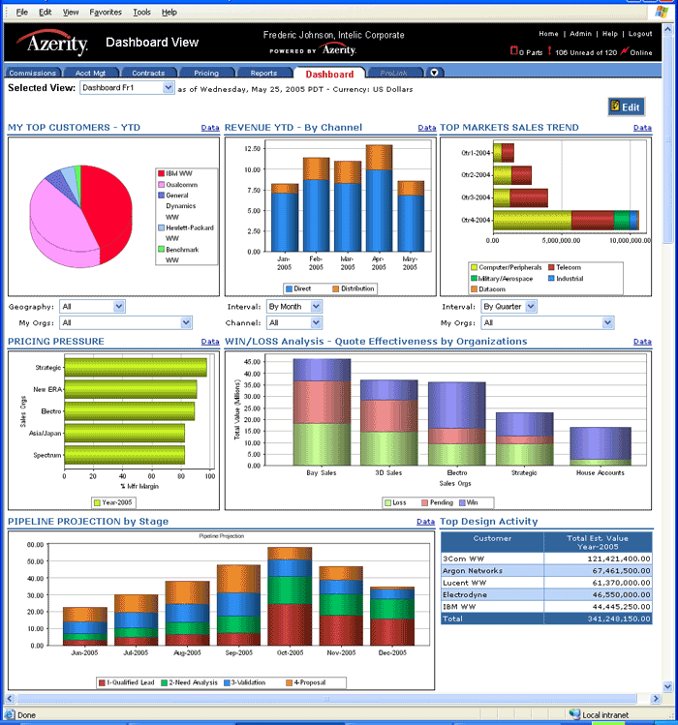This screenshot has width=678, height=725.
Task: Switch to the Pricing tab
Action: 206,73
